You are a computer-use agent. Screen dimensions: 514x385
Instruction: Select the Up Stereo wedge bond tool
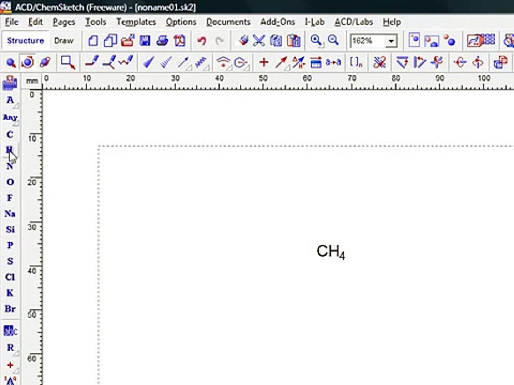tap(148, 63)
